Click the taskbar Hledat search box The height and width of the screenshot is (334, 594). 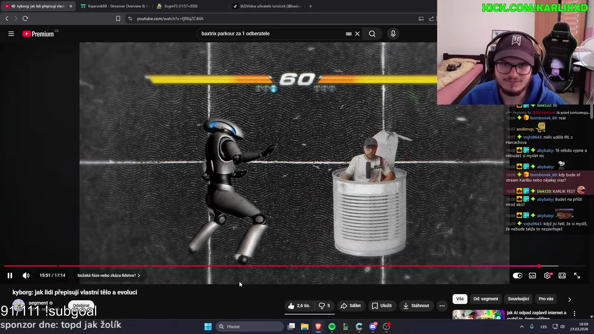tap(250, 327)
